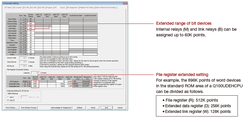Click the Check button
The width and height of the screenshot is (245, 118).
coord(93,108)
